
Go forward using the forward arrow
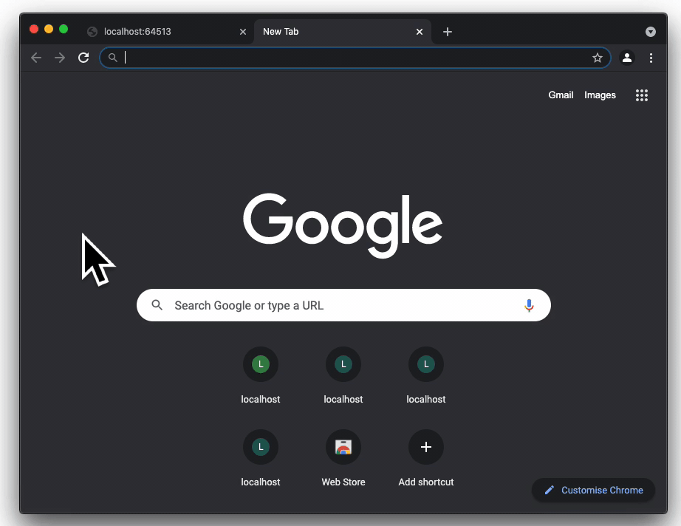(60, 58)
